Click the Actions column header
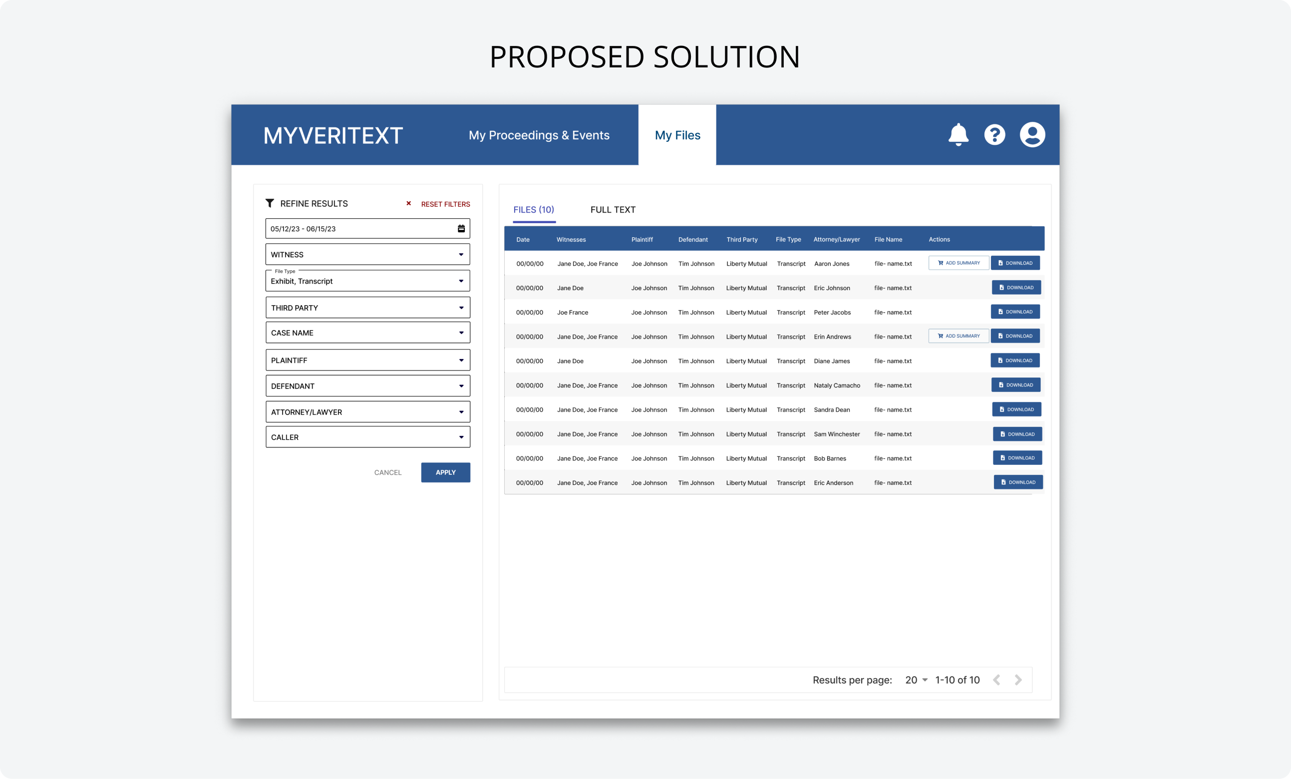This screenshot has width=1291, height=779. [x=939, y=240]
